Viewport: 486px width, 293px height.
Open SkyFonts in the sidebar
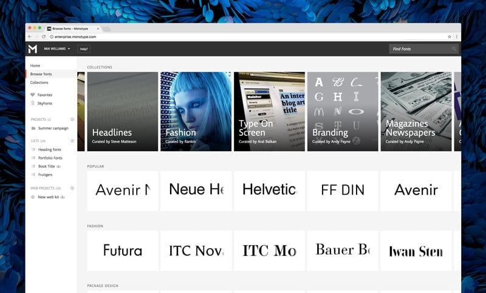point(45,103)
